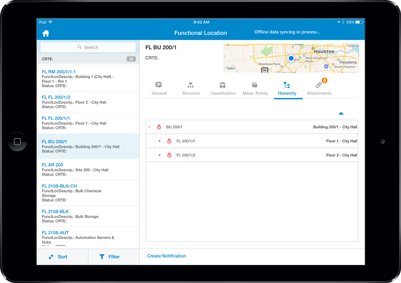Click 'Floor 1 - City Hall' hierarchy description
Image resolution: width=401 pixels, height=283 pixels.
pyautogui.click(x=342, y=141)
